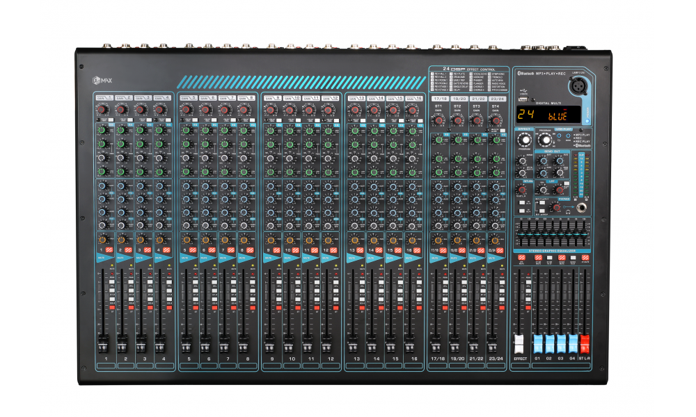Turn the EFFECT program knob
The height and width of the screenshot is (417, 696).
(x=525, y=140)
